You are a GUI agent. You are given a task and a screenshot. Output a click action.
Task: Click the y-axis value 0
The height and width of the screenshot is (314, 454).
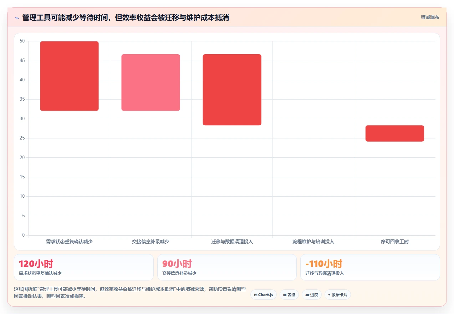(24, 235)
